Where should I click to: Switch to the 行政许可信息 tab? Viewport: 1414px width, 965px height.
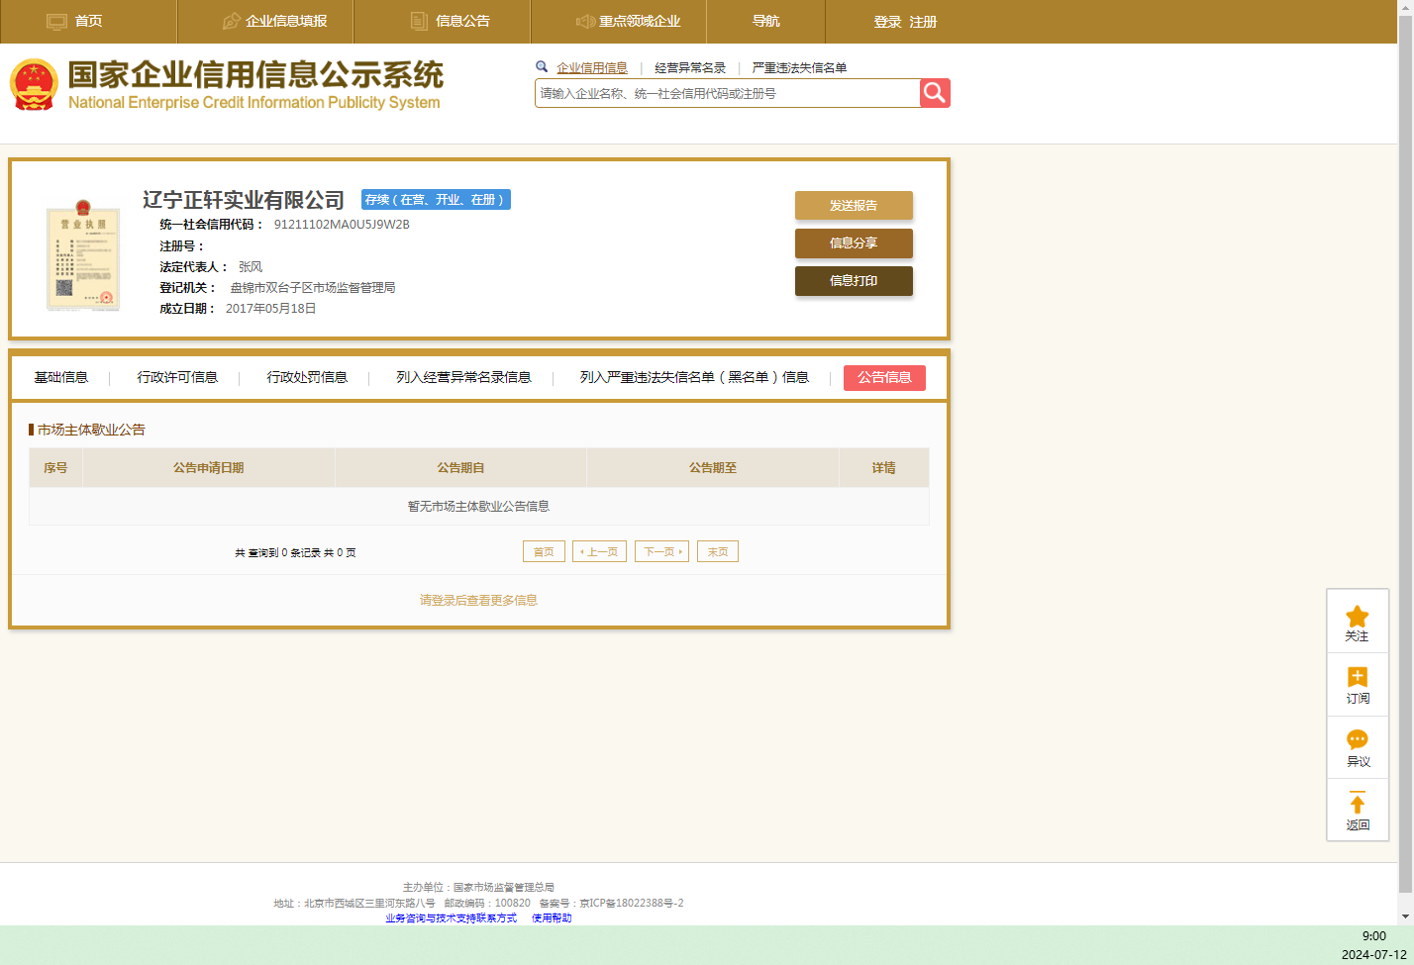(177, 377)
